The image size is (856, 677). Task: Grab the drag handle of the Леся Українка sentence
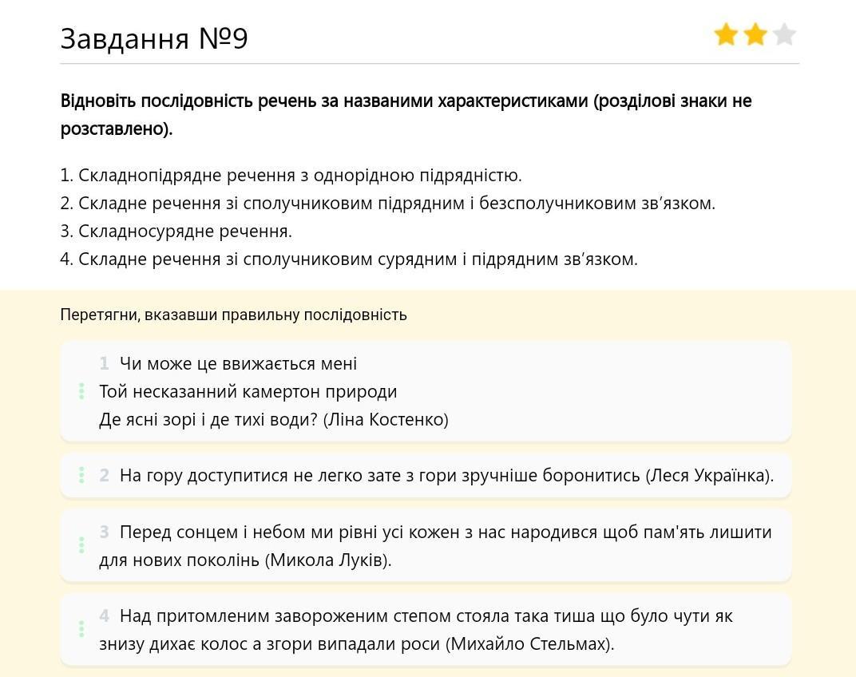[81, 475]
